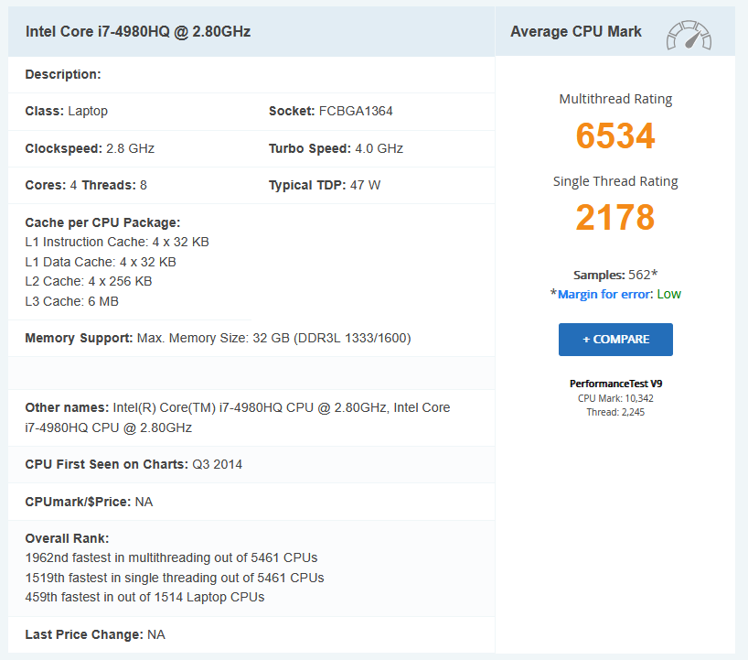
Task: Click the speedometer gauge icon
Action: point(689,35)
